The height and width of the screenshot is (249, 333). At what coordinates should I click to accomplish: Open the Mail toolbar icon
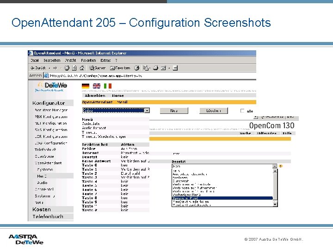146,68
